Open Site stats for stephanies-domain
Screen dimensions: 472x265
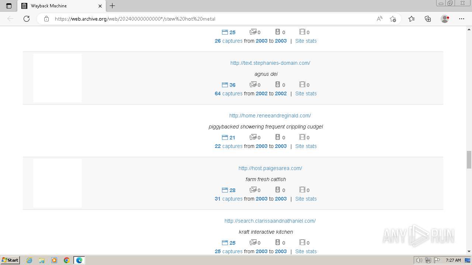coord(306,93)
